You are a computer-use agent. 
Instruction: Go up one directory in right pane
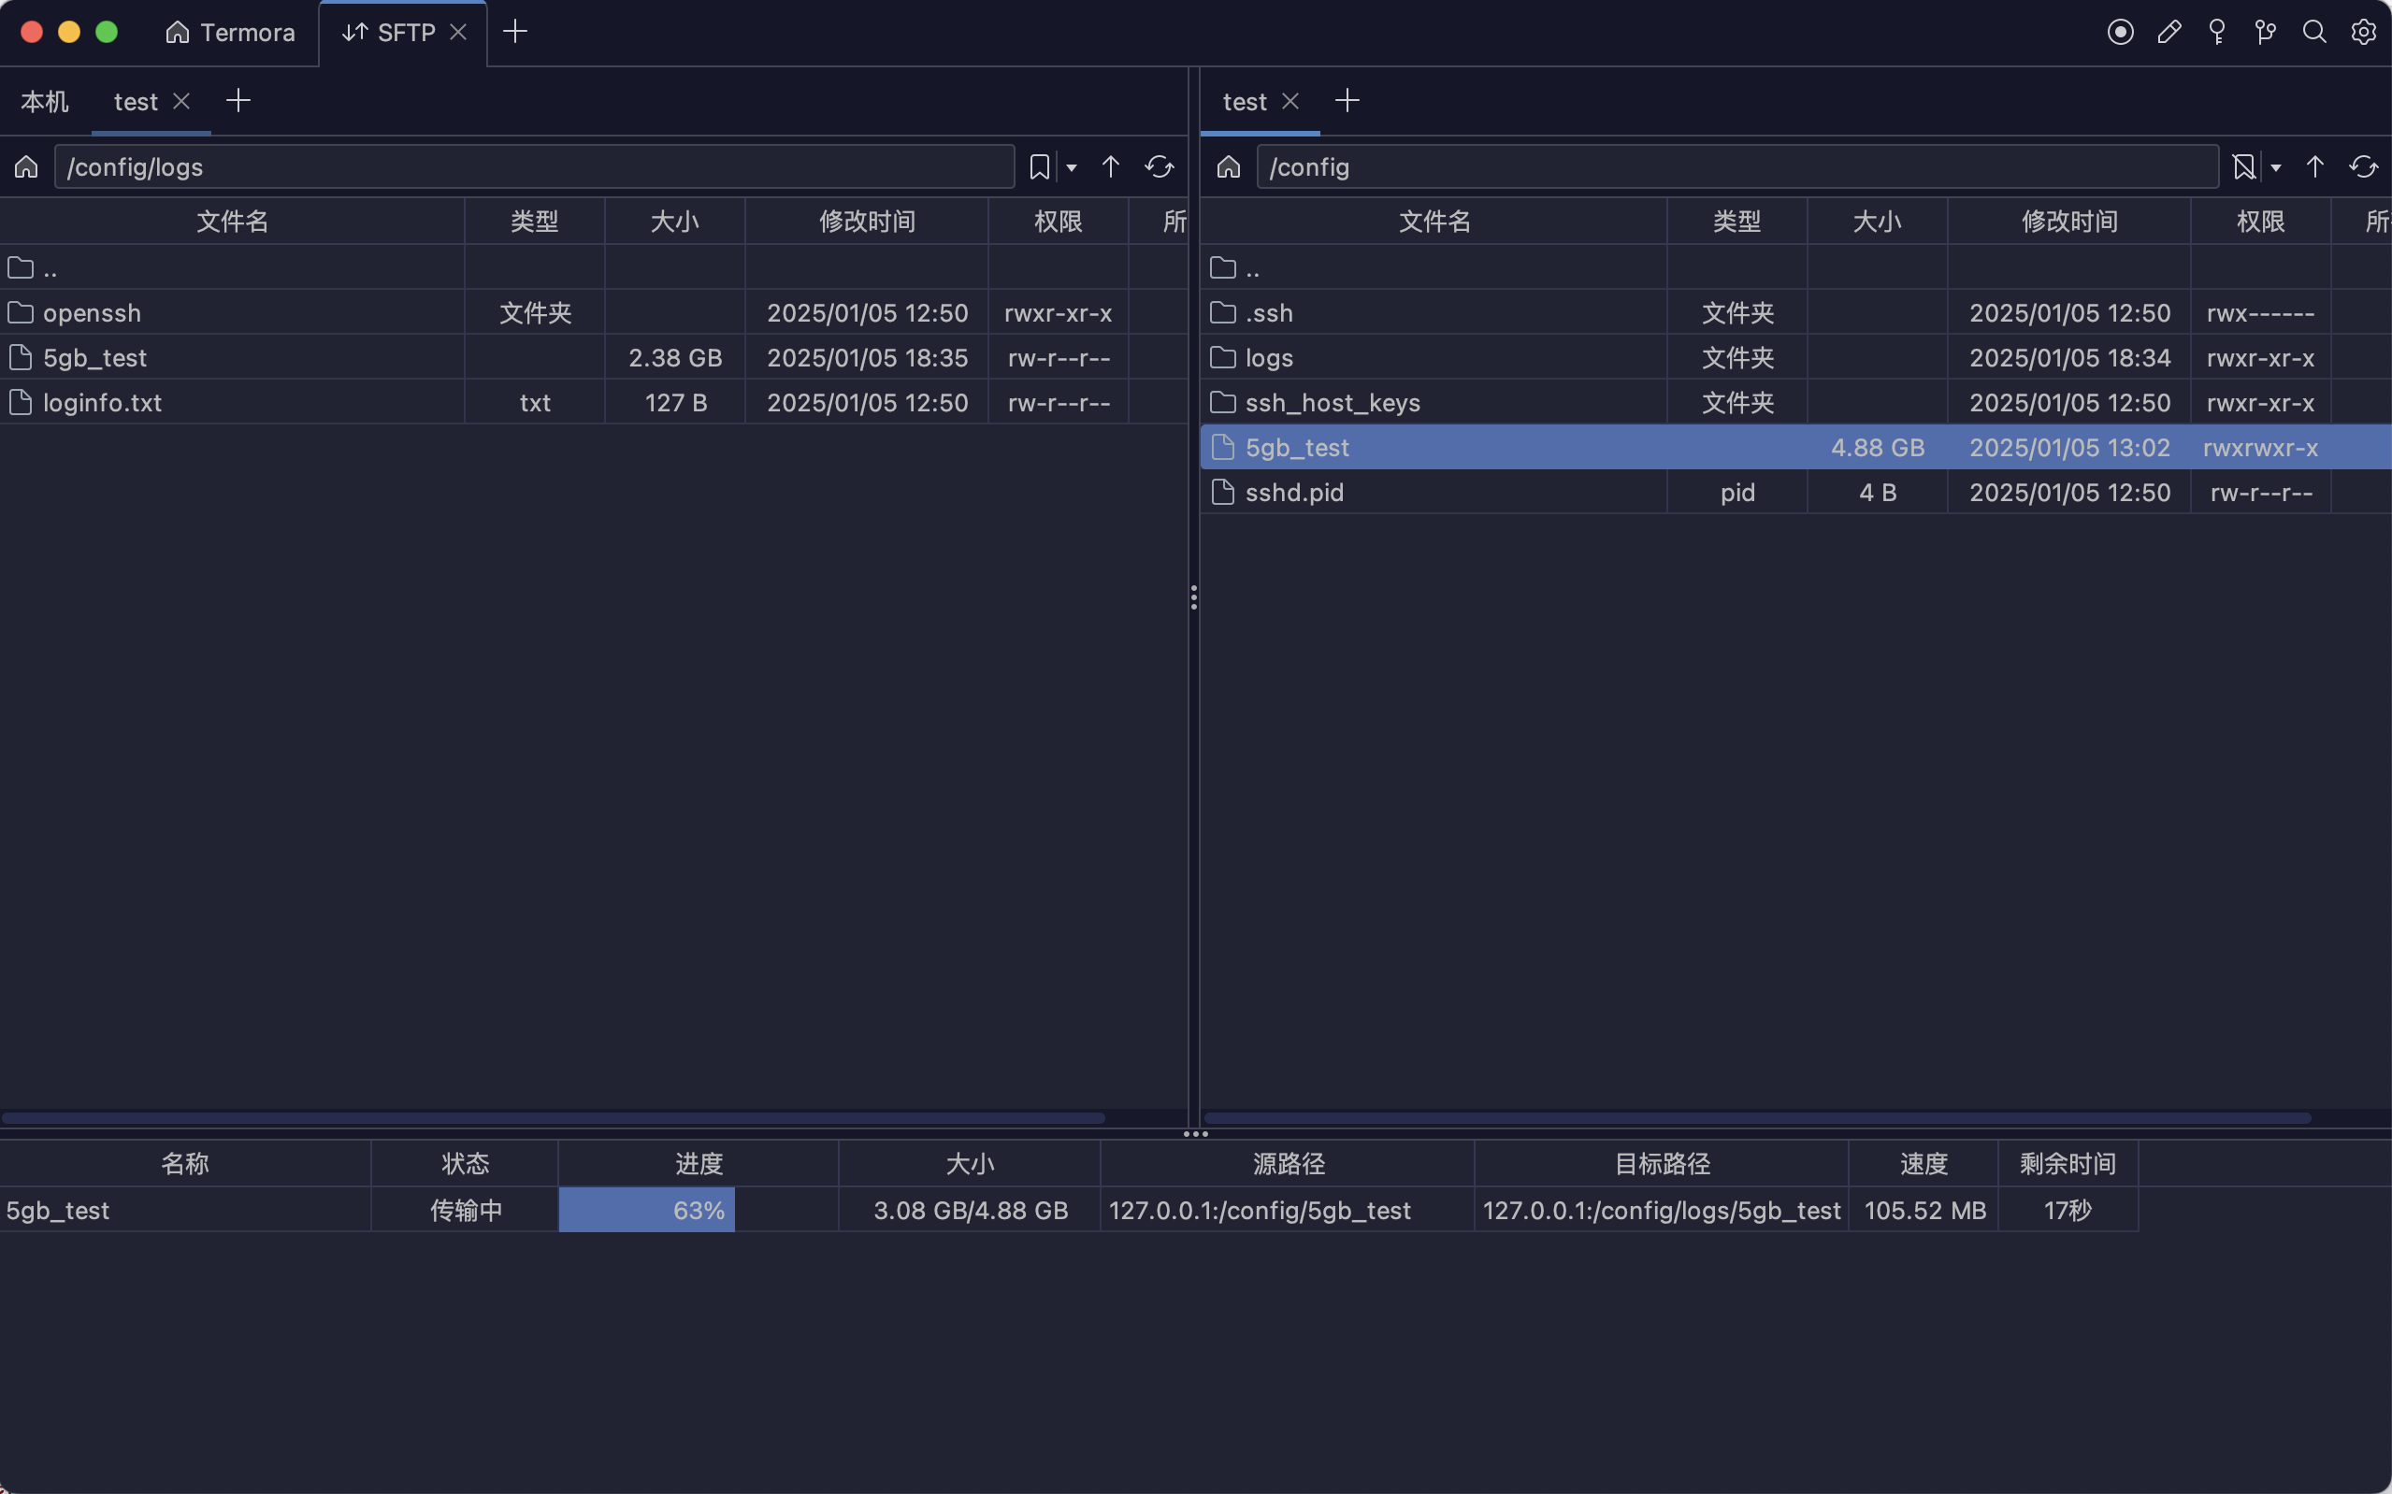(2315, 167)
